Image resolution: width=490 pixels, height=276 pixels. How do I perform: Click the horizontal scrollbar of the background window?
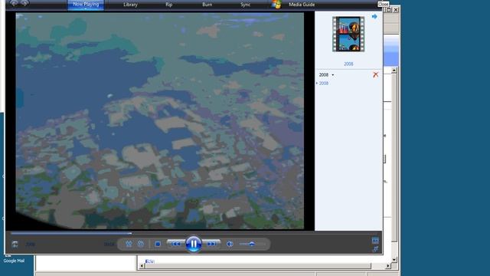264,266
